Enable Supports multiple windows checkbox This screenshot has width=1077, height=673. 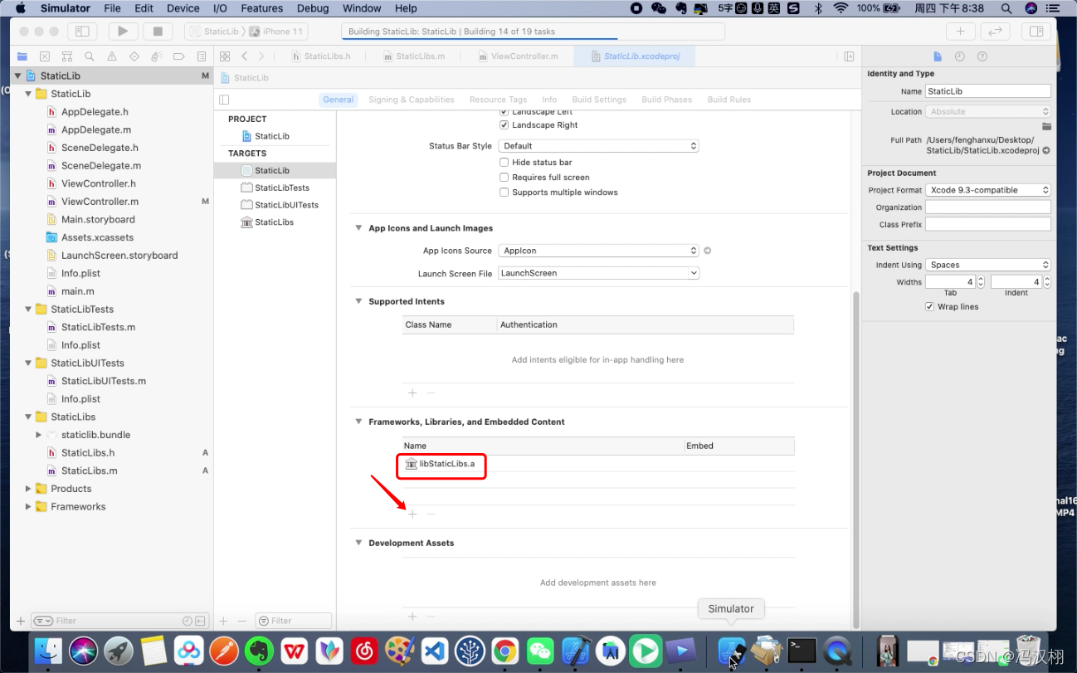(x=504, y=193)
